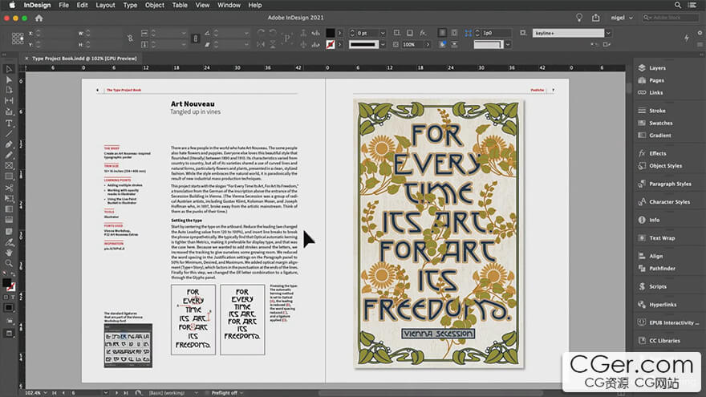Click the Rotate 90° clockwise icon

[x=261, y=33]
